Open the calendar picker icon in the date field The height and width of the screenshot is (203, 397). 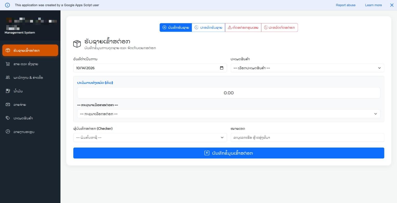point(222,68)
